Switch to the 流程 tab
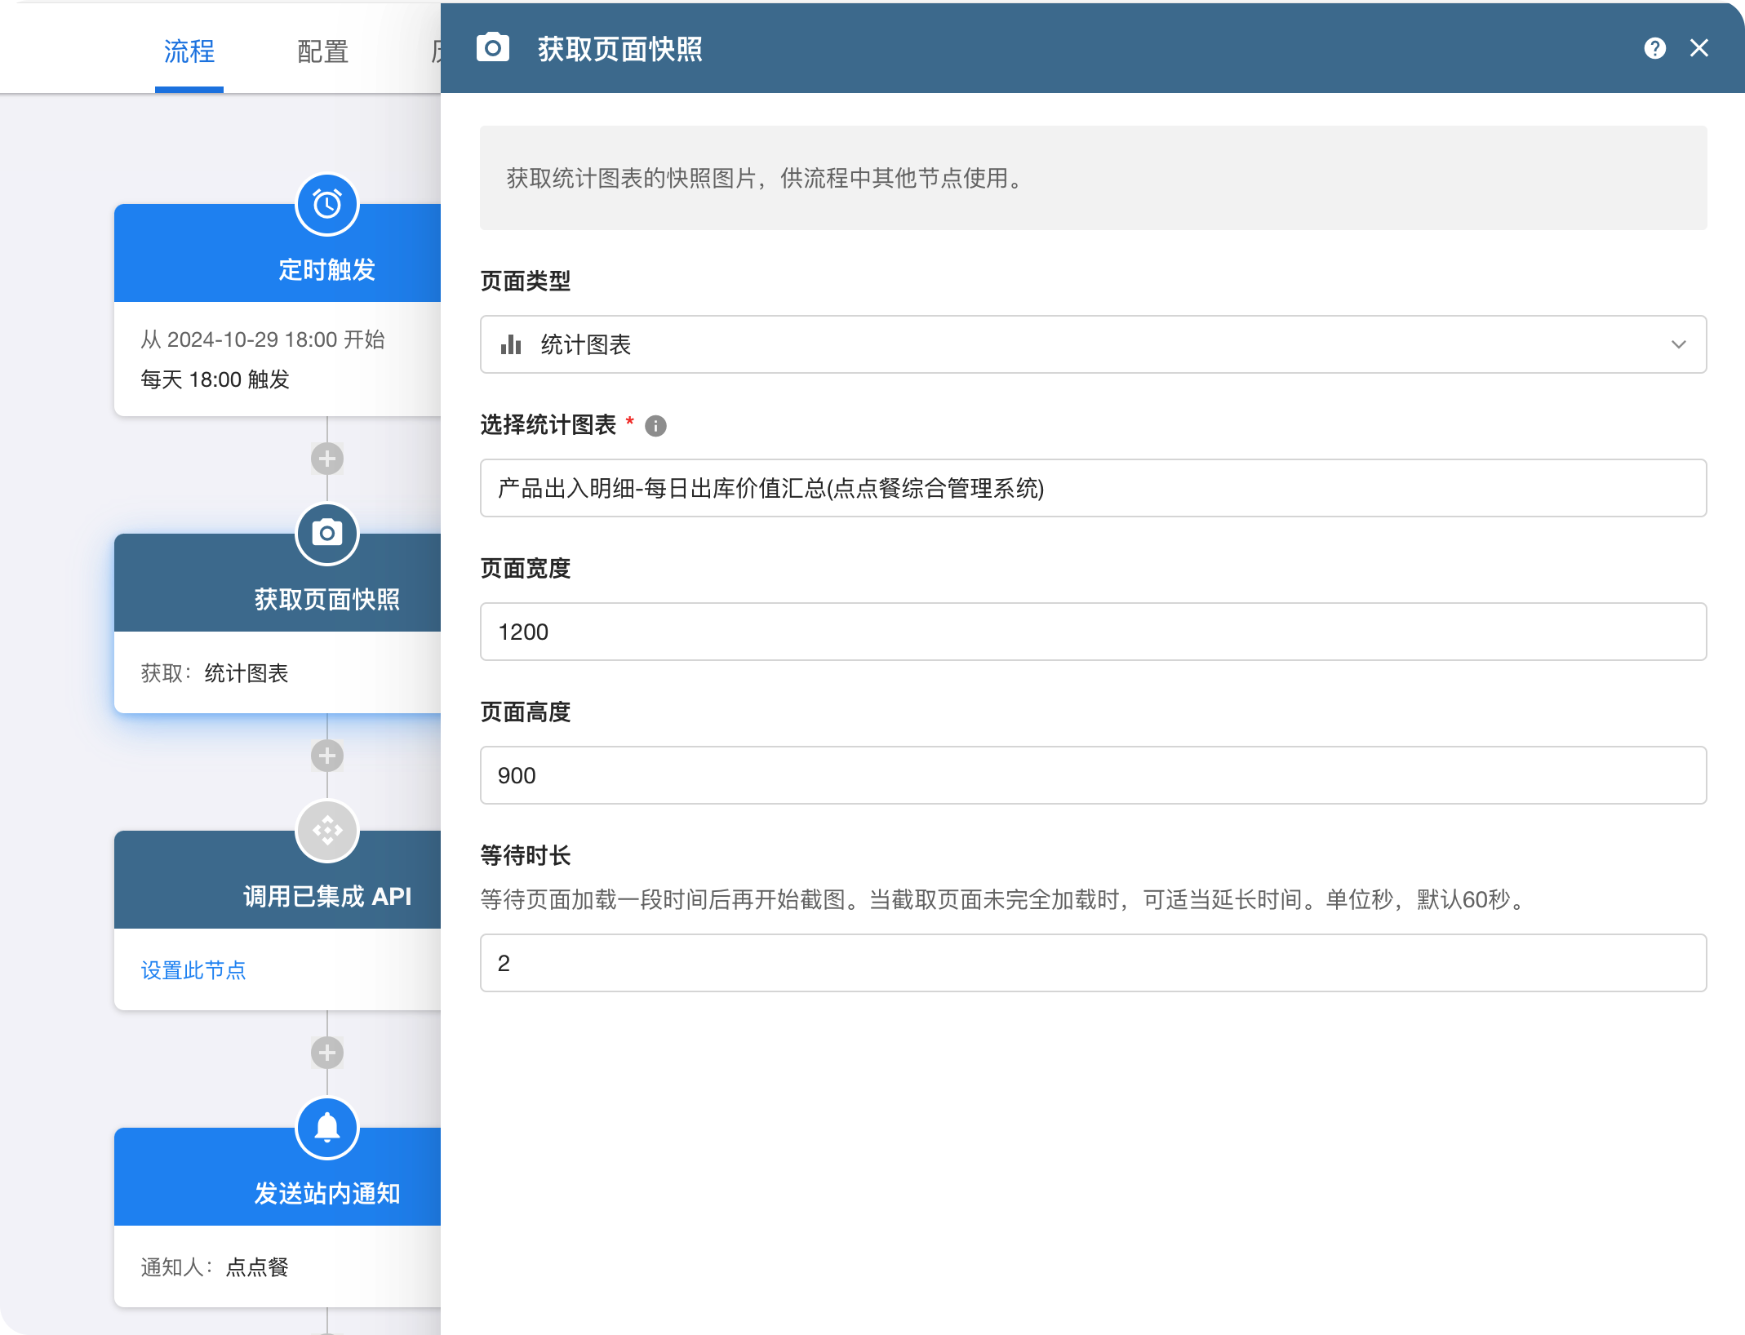This screenshot has width=1745, height=1335. pyautogui.click(x=189, y=51)
